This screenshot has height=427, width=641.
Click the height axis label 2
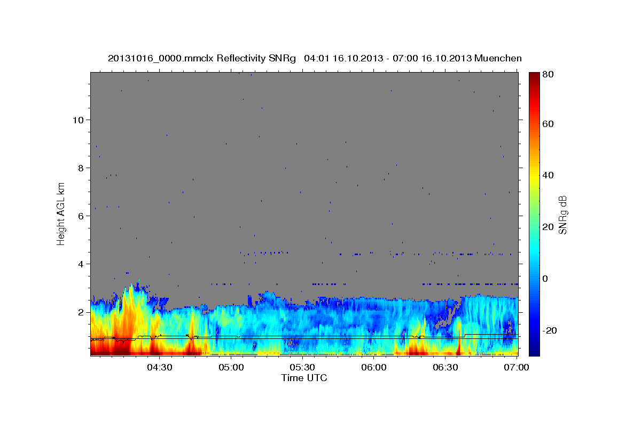pyautogui.click(x=80, y=312)
